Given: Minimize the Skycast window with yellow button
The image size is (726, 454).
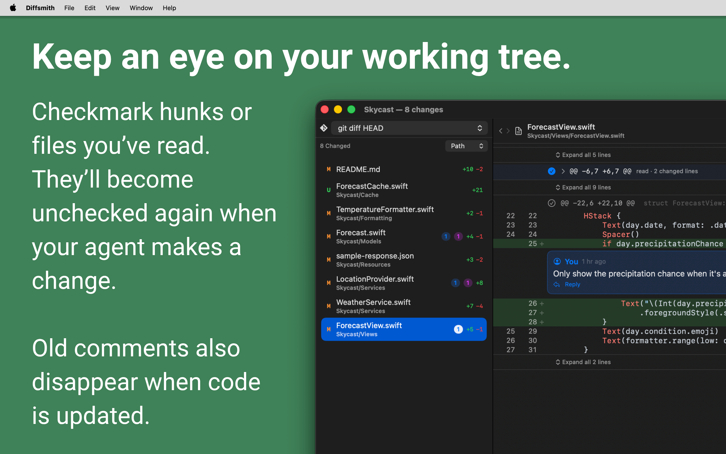Looking at the screenshot, I should click(x=338, y=110).
